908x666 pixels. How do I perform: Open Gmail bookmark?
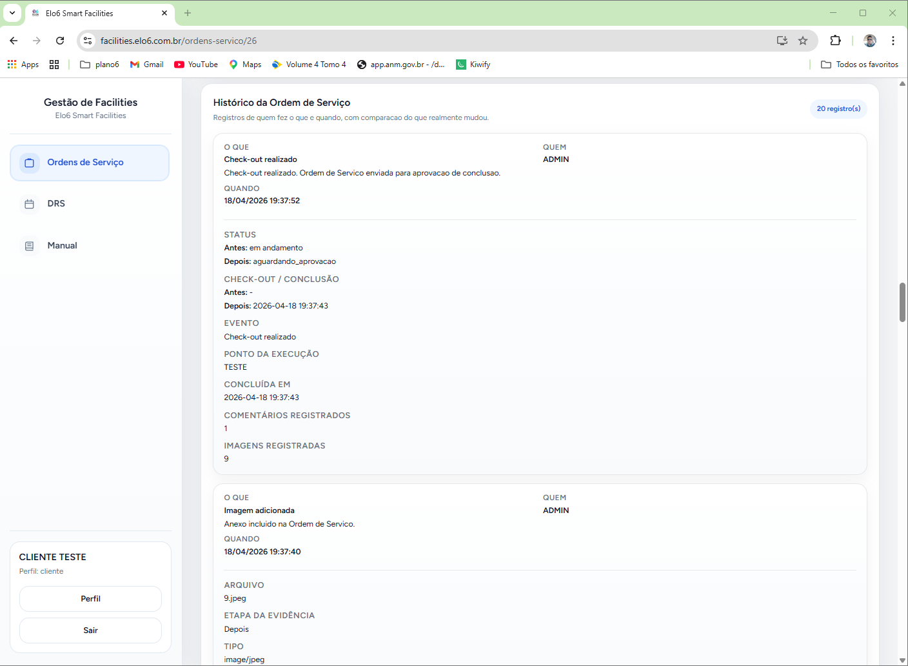[x=146, y=65]
